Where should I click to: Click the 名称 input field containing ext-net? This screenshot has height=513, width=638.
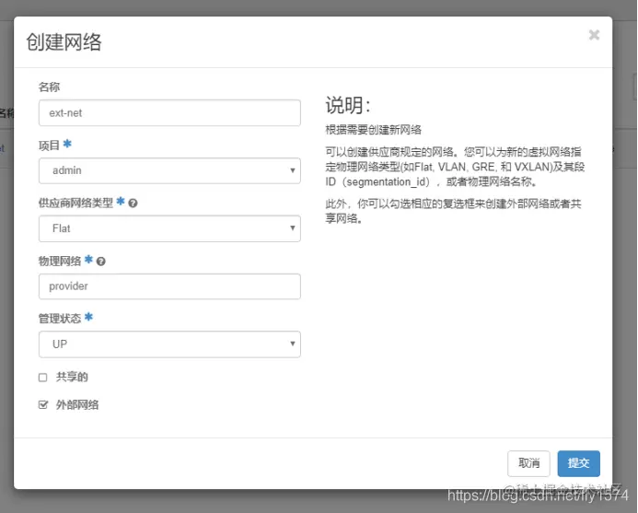coord(169,112)
